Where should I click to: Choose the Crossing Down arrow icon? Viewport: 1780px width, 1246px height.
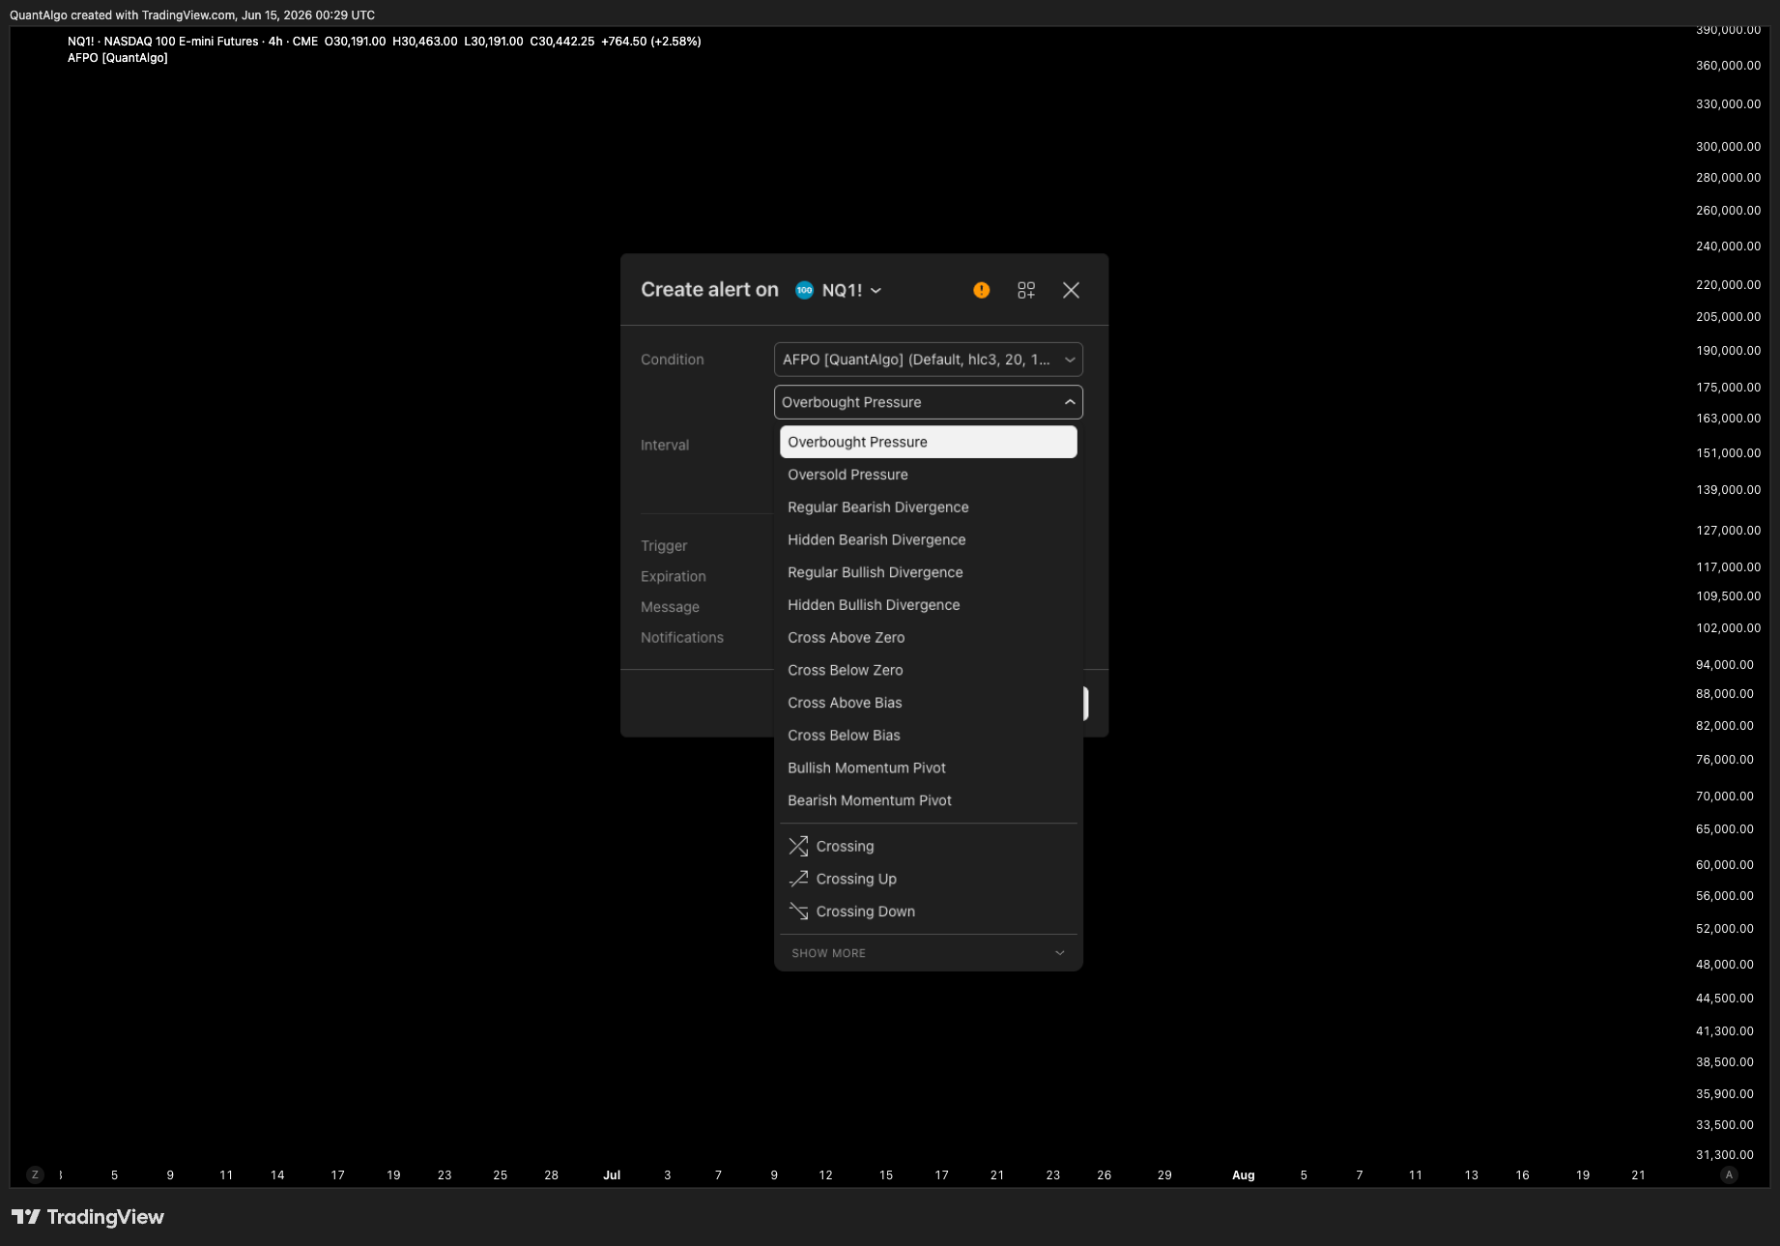[798, 912]
